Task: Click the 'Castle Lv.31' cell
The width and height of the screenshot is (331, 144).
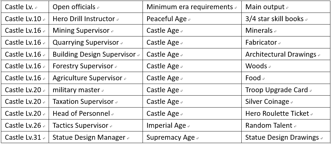Action: pos(23,138)
